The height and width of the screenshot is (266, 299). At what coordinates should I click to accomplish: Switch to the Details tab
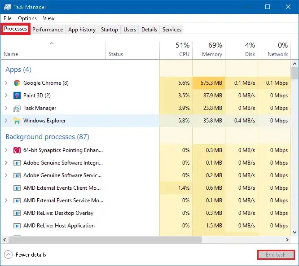(x=149, y=30)
